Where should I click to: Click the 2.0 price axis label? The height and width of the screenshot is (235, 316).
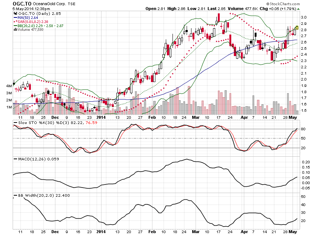click(x=304, y=79)
